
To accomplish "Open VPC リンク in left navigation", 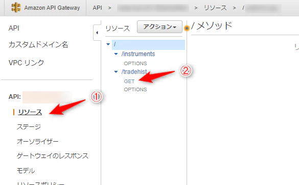I will [26, 63].
